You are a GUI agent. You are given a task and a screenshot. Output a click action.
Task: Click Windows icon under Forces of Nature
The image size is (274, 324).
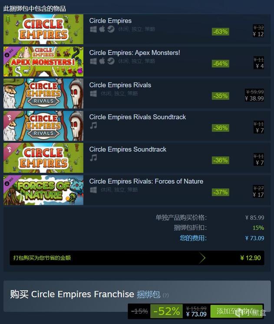[x=93, y=190]
